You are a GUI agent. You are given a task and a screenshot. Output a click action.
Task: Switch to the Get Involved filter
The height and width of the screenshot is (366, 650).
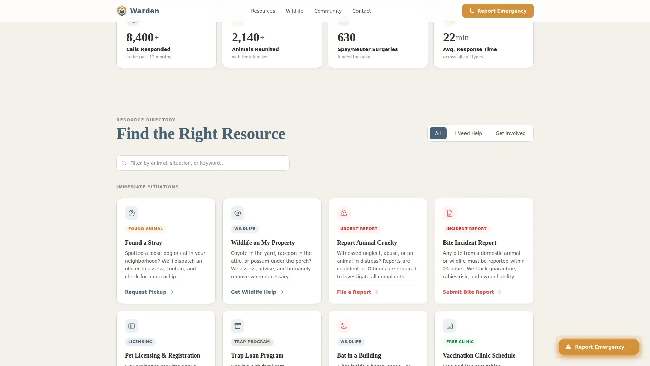[x=511, y=133]
